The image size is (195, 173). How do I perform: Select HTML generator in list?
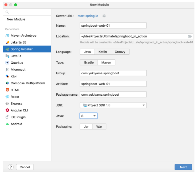click(27, 90)
